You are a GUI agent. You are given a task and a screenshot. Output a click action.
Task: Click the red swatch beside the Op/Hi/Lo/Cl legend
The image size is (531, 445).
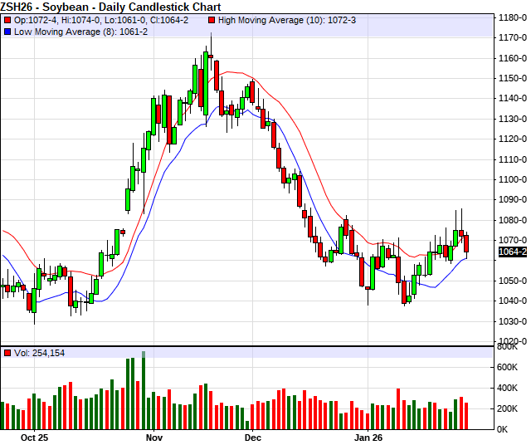pos(8,19)
